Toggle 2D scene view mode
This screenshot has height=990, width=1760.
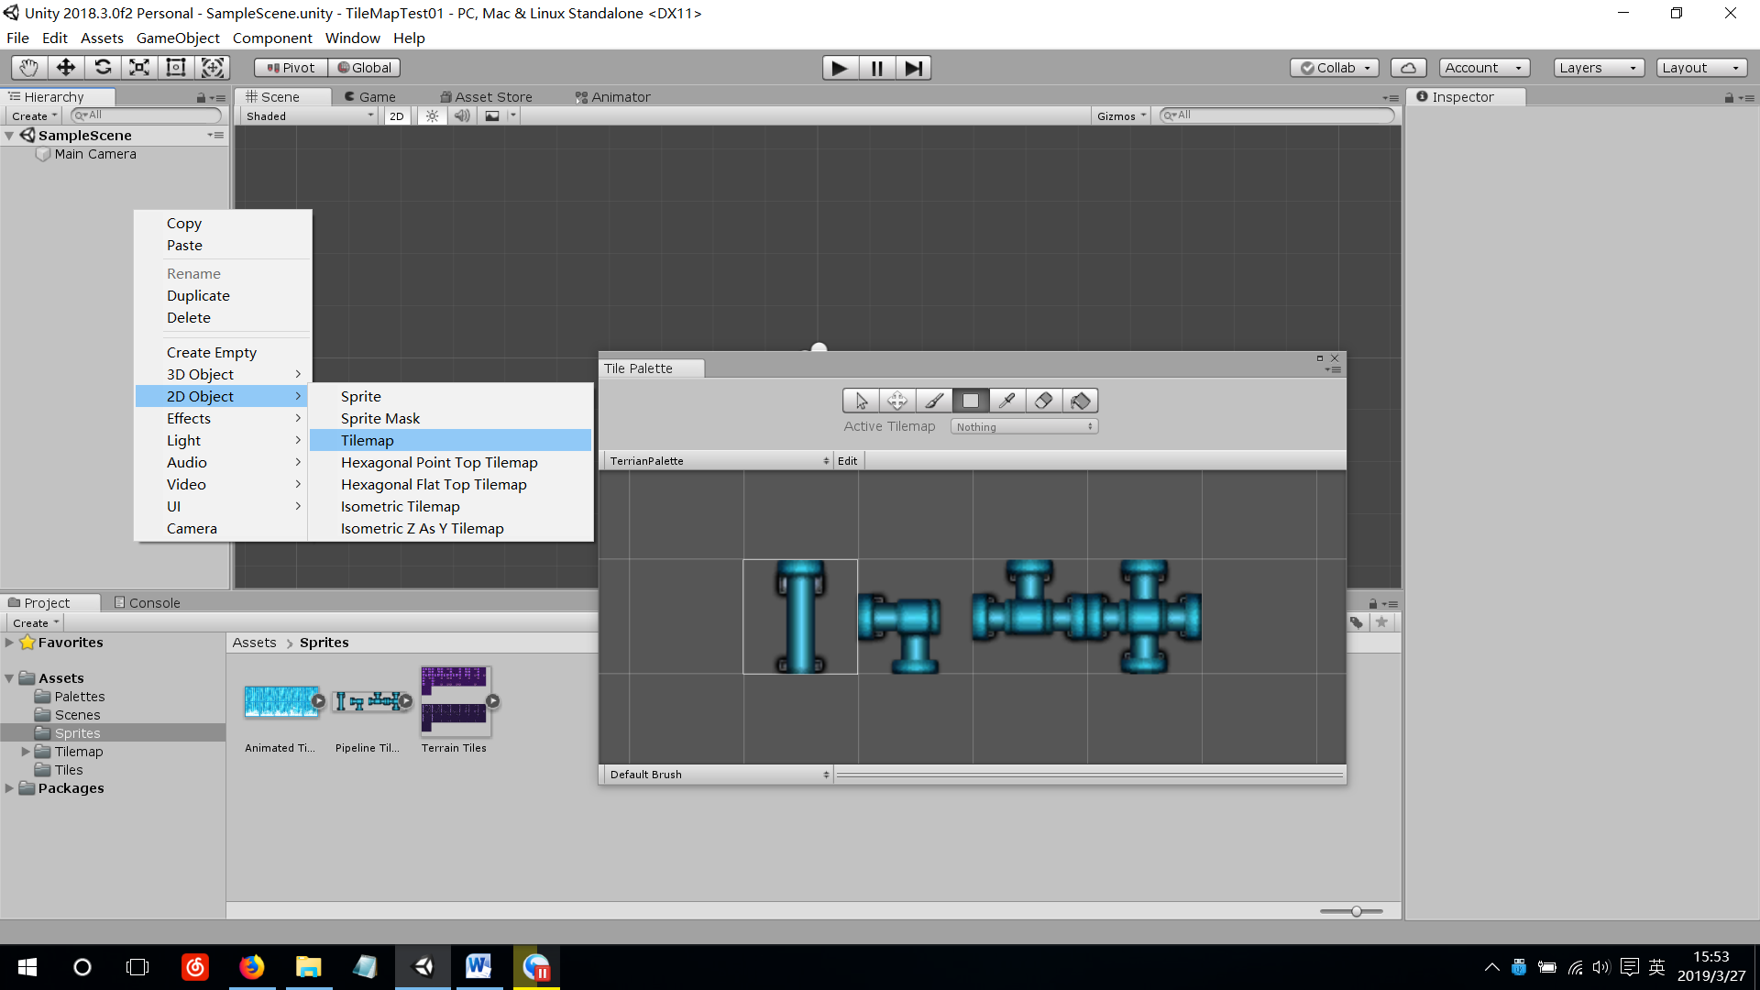[396, 116]
